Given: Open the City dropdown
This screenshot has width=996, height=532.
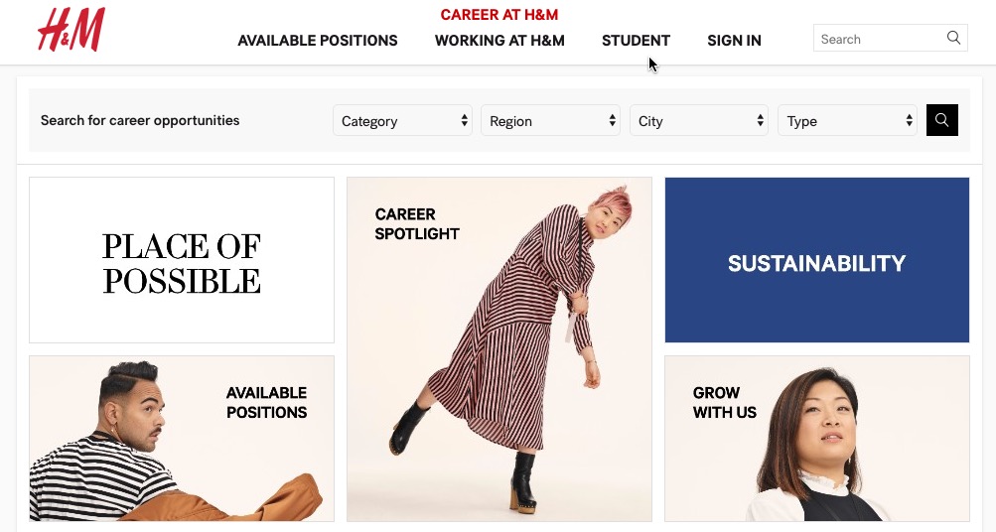Looking at the screenshot, I should pos(699,121).
